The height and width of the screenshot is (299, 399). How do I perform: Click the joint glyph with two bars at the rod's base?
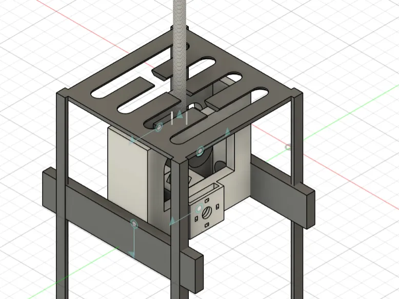tap(179, 117)
